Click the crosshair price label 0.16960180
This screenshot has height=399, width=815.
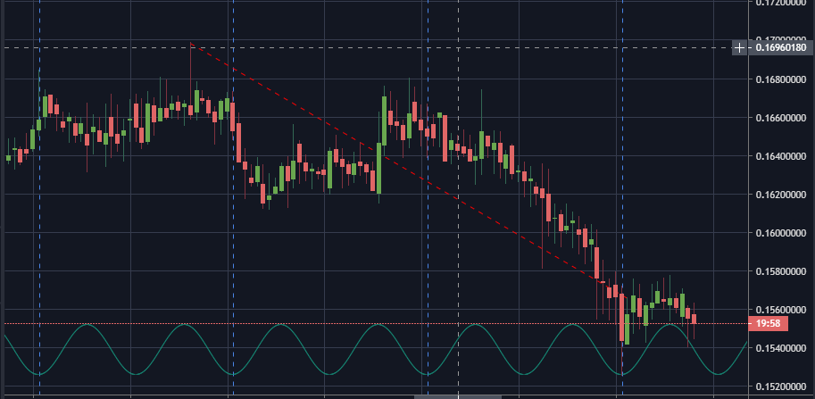781,48
